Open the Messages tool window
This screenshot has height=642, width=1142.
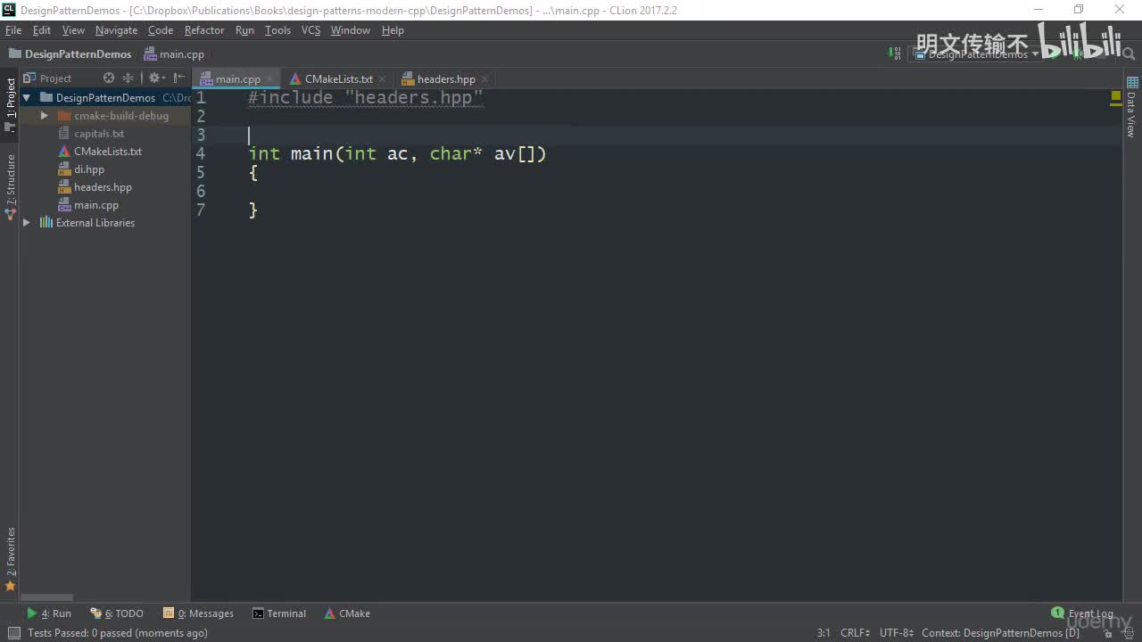click(198, 613)
